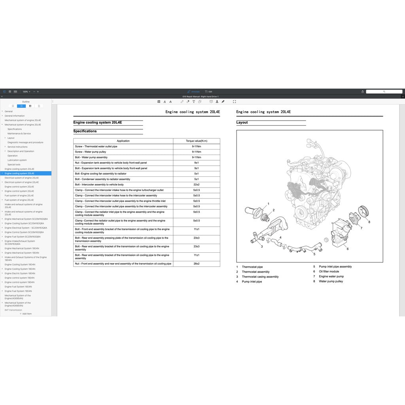This screenshot has height=405, width=405.
Task: Add a comment note annotation
Action: 211,102
